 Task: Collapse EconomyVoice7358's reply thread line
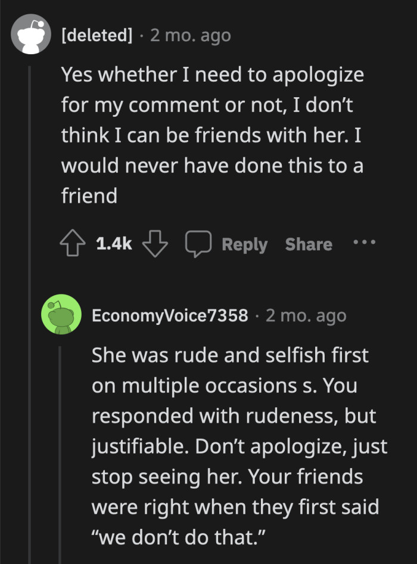(61, 447)
